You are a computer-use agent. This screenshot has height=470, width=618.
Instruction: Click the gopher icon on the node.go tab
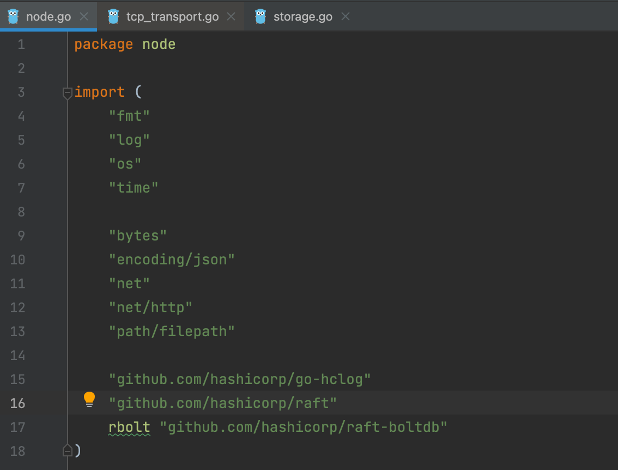point(13,16)
